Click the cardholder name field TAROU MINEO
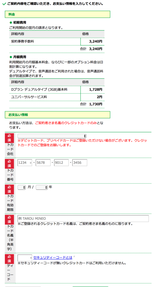The width and height of the screenshot is (154, 287). (83, 219)
